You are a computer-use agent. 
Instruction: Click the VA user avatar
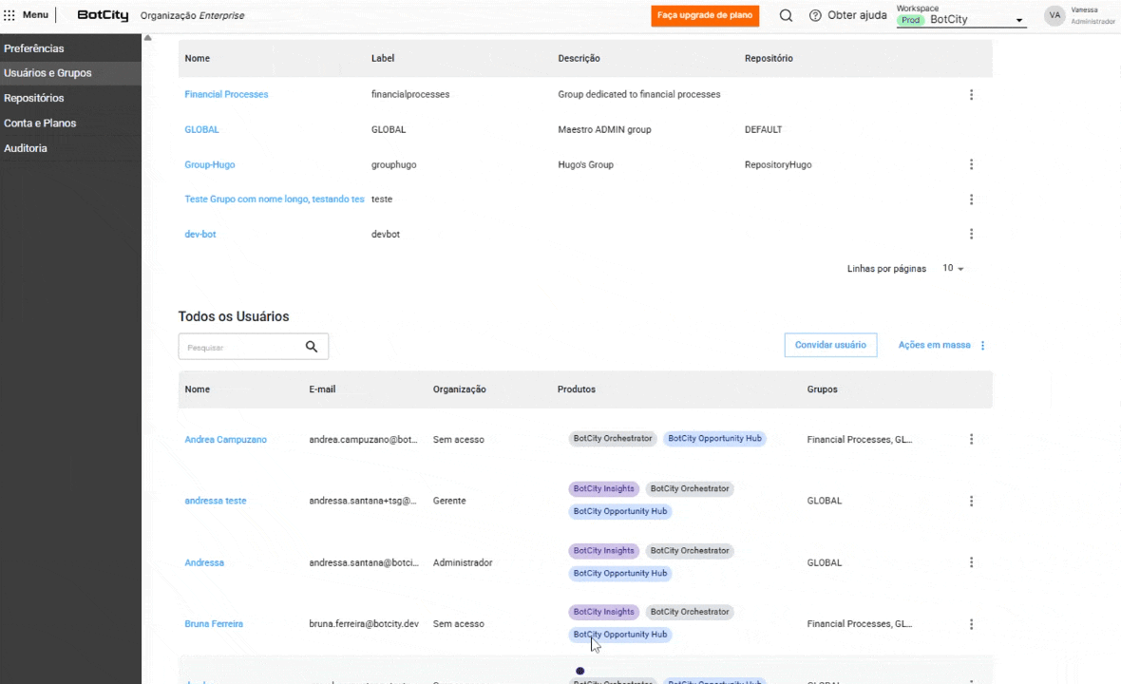pyautogui.click(x=1054, y=15)
